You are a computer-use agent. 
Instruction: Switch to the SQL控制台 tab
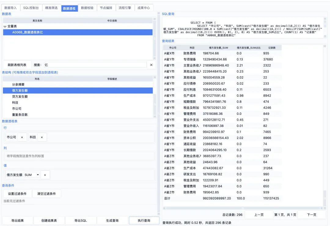[x=31, y=8]
